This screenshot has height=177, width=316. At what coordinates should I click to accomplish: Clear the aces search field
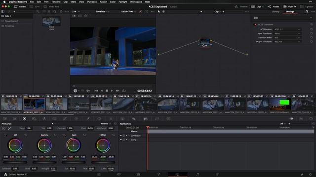pos(311,18)
